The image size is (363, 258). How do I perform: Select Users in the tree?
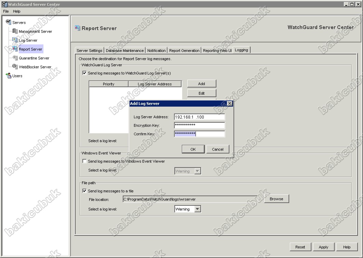pos(17,76)
